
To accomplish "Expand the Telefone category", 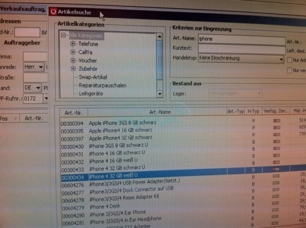I will [73, 44].
